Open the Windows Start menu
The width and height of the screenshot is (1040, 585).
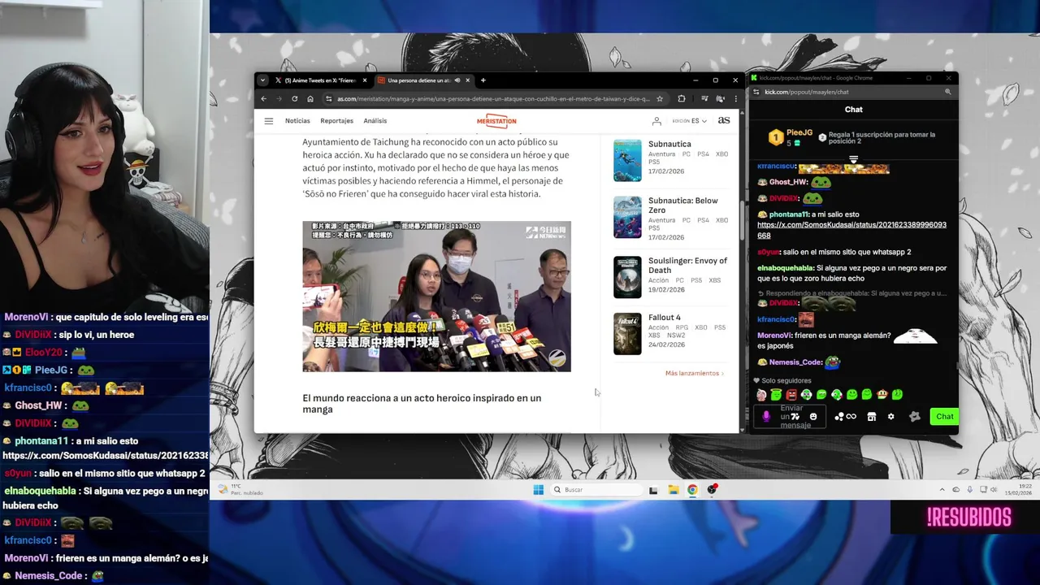538,489
